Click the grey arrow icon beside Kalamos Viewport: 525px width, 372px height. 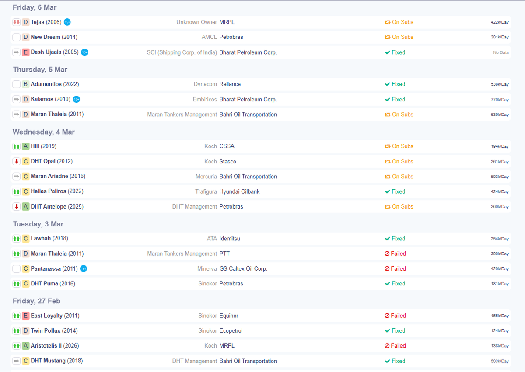pyautogui.click(x=17, y=100)
